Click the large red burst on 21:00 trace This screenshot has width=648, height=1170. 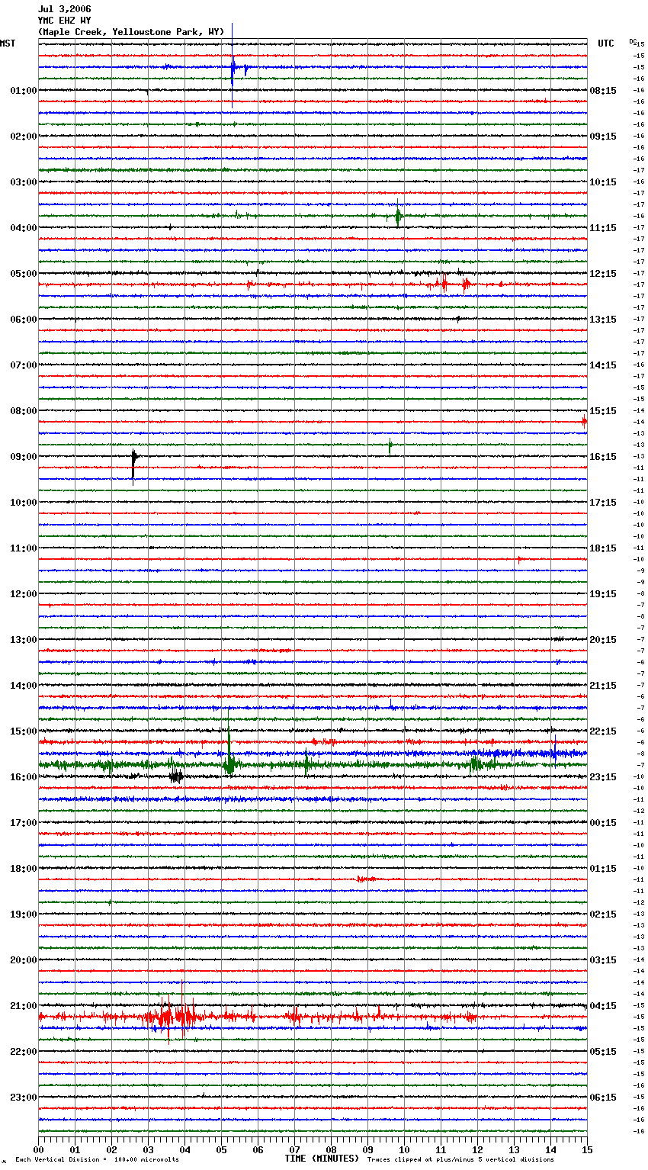point(175,1014)
